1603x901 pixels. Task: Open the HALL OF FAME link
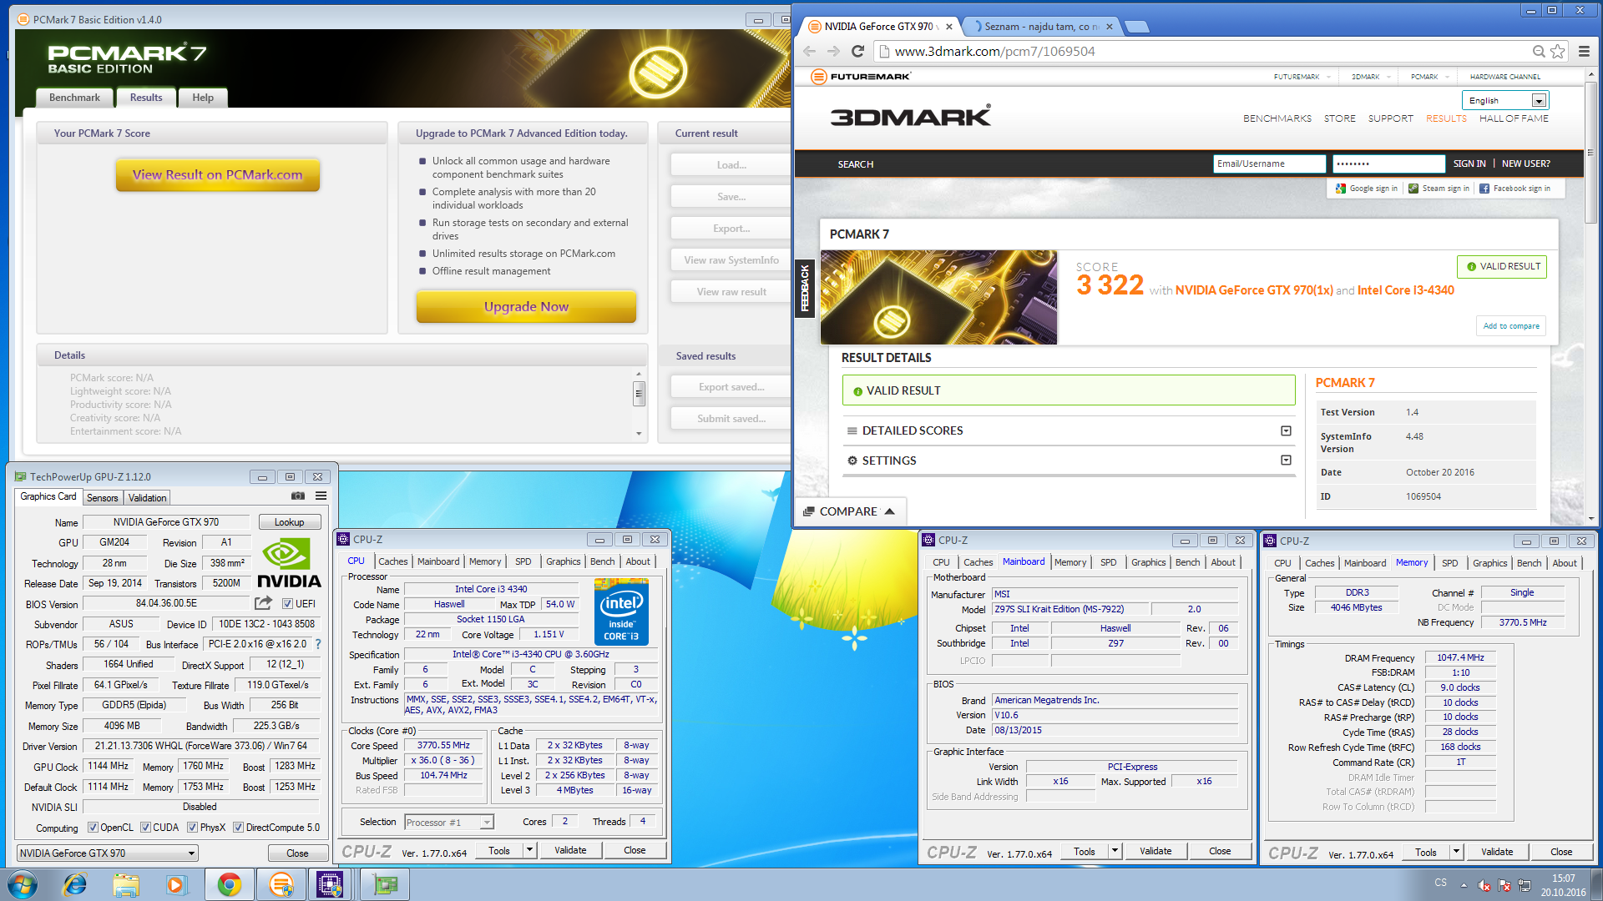[x=1514, y=118]
